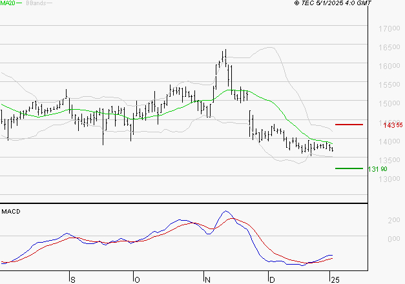Click the TEC 5/1/2025 4:0 GMT timestamp
The width and height of the screenshot is (405, 284).
point(333,3)
